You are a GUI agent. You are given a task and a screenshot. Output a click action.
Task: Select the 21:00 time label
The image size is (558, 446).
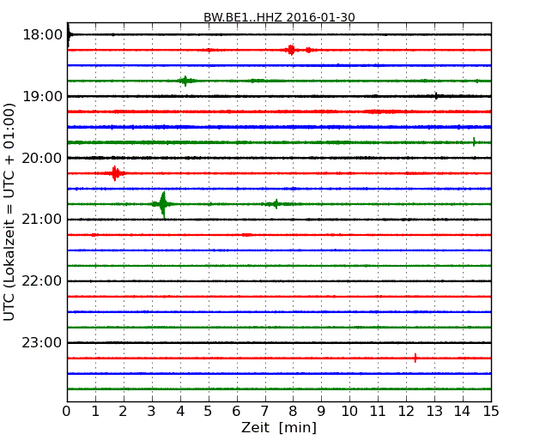point(42,220)
